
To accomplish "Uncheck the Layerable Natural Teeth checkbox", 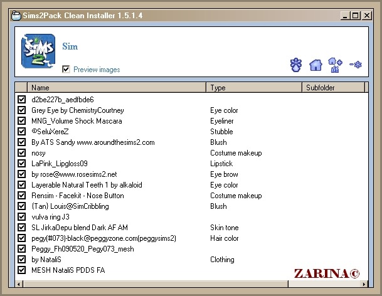I will click(22, 185).
